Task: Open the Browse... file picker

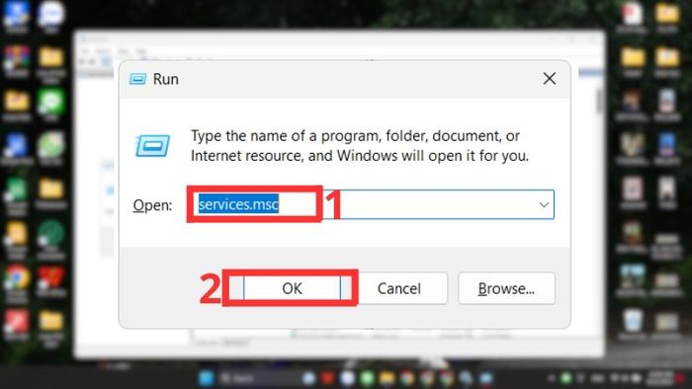Action: pos(506,288)
